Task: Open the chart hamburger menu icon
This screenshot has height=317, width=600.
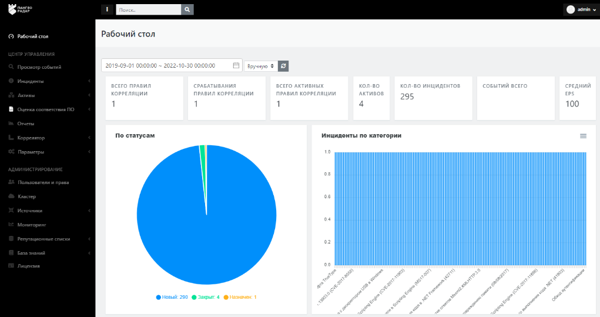Action: point(583,136)
